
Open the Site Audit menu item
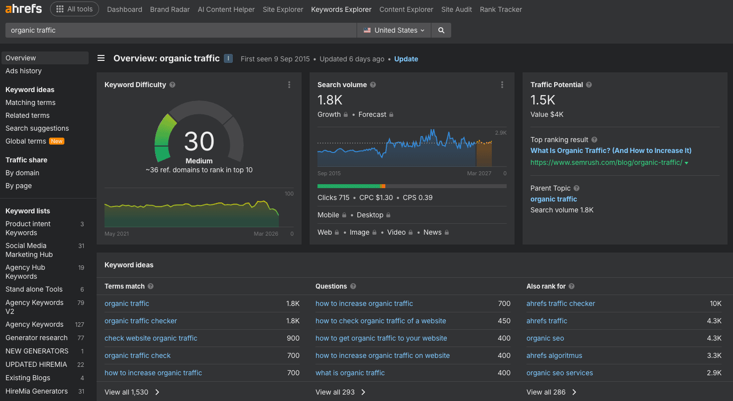[x=456, y=9]
